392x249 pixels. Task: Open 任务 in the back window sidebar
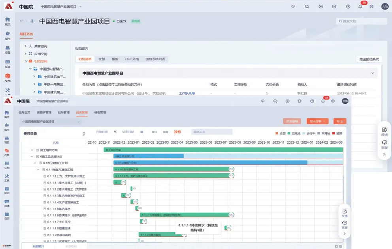coord(8,64)
